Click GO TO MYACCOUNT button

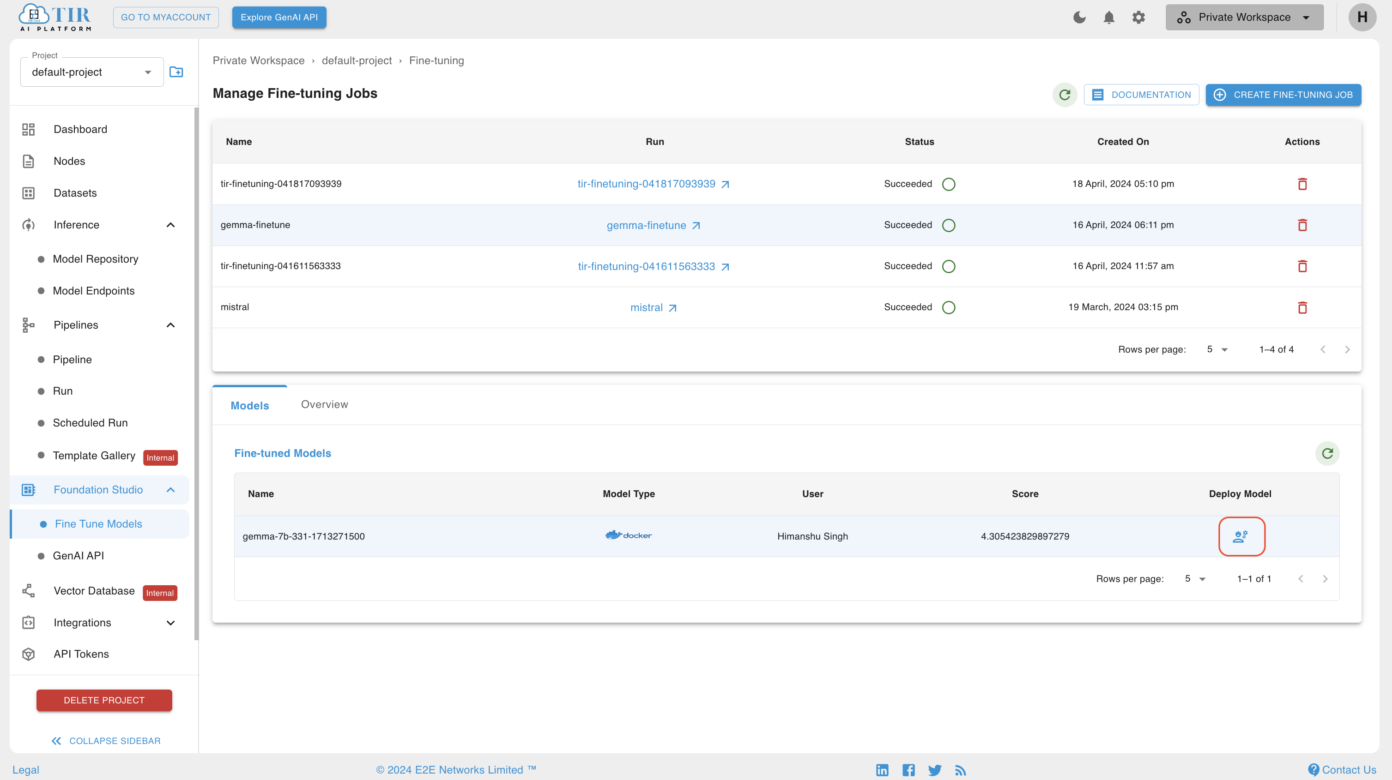point(166,17)
